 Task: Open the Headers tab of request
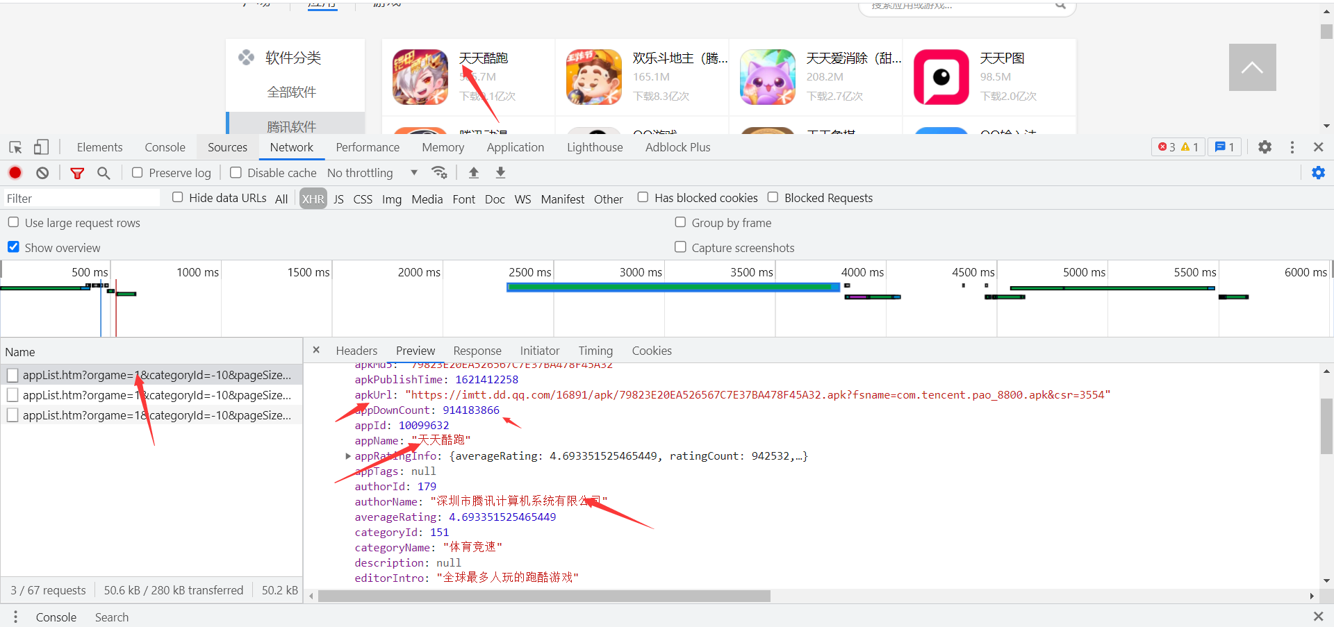pyautogui.click(x=356, y=351)
